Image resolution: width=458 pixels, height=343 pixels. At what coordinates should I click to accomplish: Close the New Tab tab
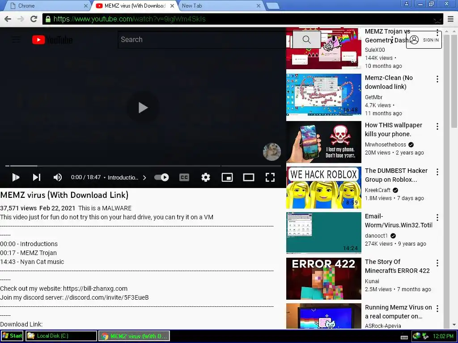[259, 6]
